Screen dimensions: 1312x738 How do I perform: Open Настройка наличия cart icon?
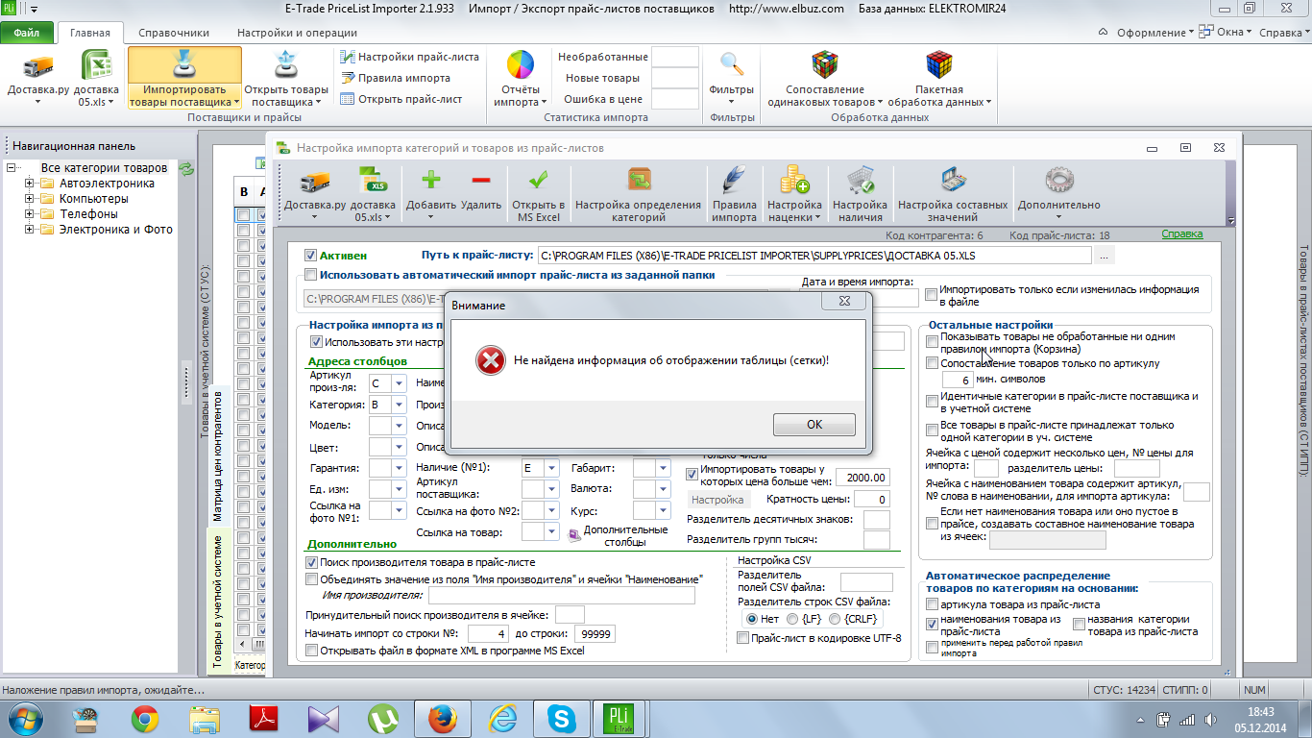tap(860, 180)
